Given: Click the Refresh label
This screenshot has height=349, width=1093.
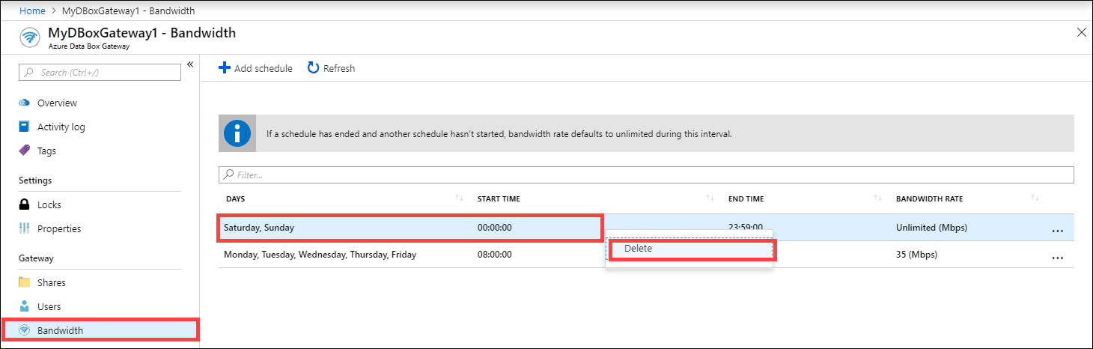Looking at the screenshot, I should tap(339, 68).
